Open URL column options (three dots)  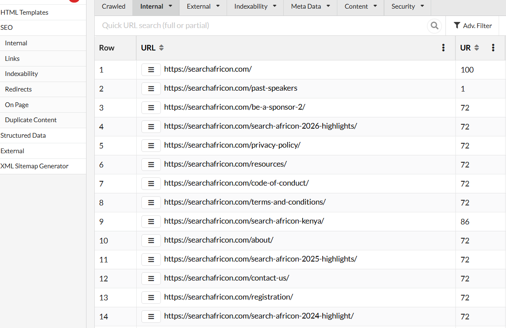pos(443,47)
